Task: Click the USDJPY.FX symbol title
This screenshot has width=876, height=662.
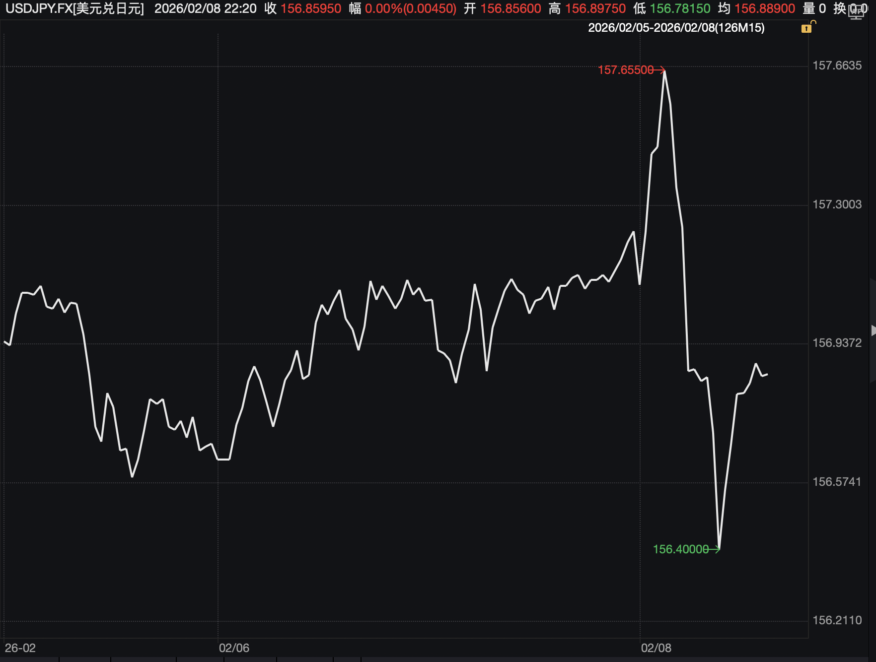Action: point(74,8)
